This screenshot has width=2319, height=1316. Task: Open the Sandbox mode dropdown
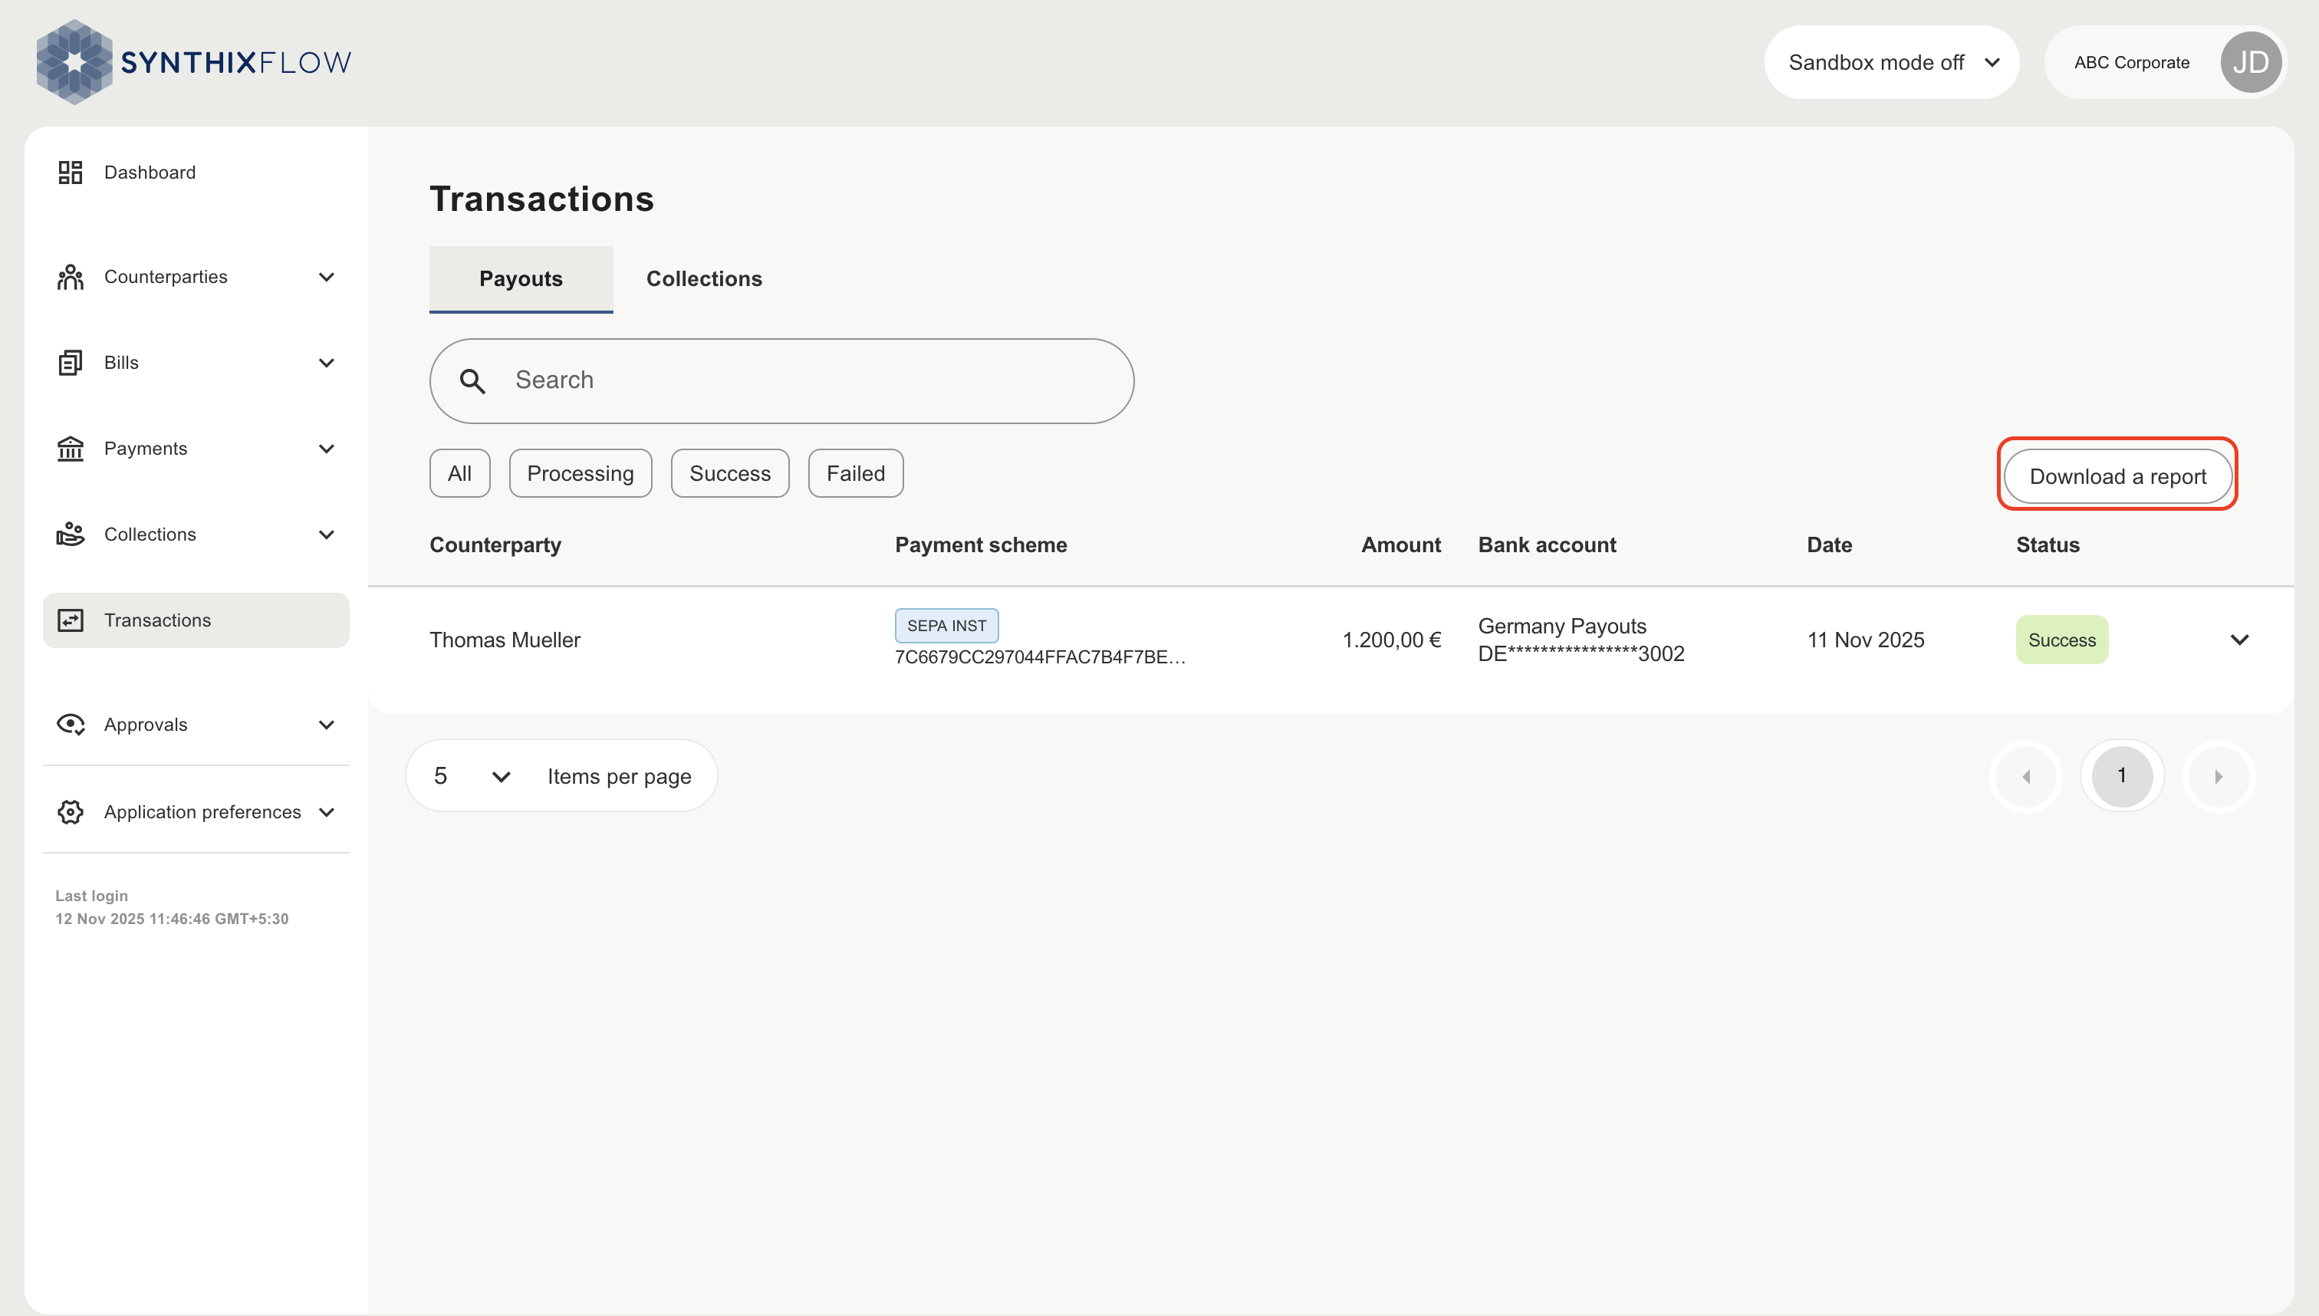point(1892,62)
